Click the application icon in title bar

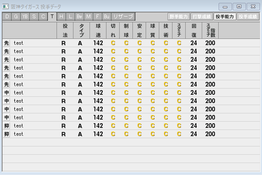5,6
